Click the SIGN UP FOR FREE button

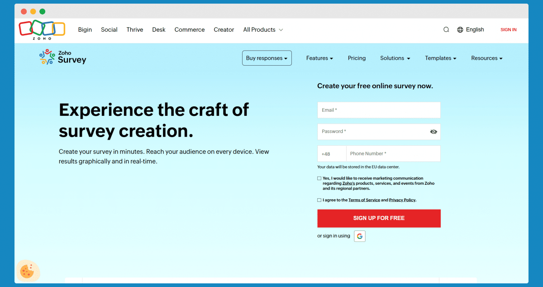pos(379,218)
